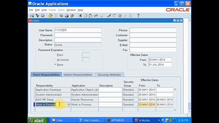Click the Print toolbar icon
This screenshot has height=123, width=219.
coord(67,16)
